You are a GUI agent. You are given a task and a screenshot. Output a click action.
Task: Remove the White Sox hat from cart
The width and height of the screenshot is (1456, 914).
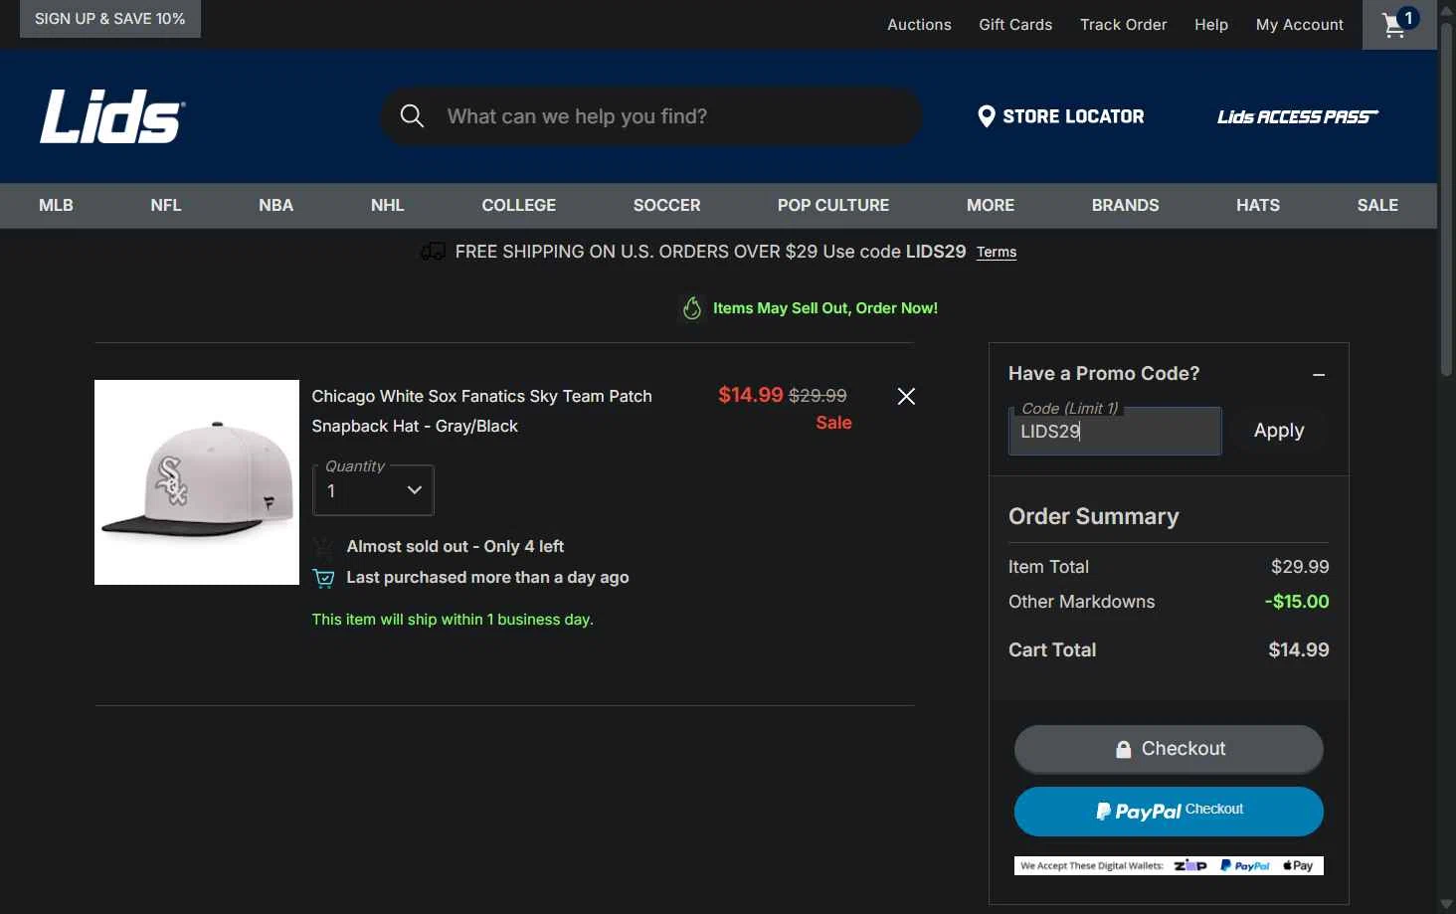906,396
